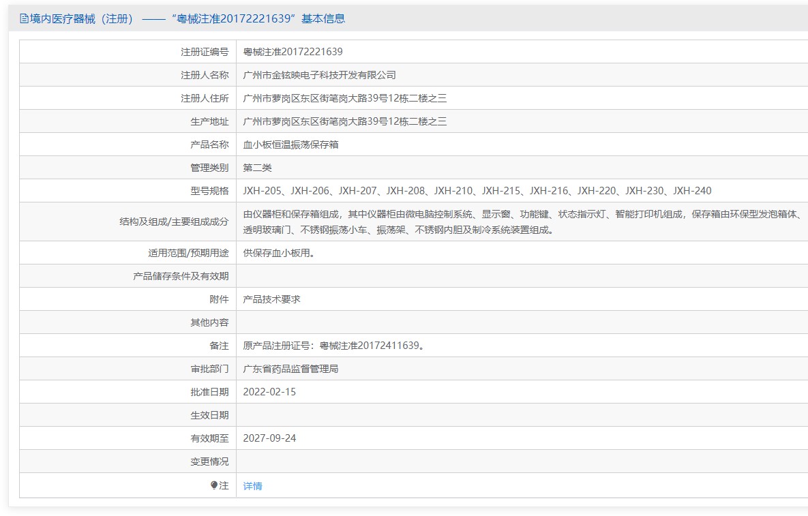Click the 第二类 management category value
This screenshot has width=808, height=516.
click(x=257, y=168)
